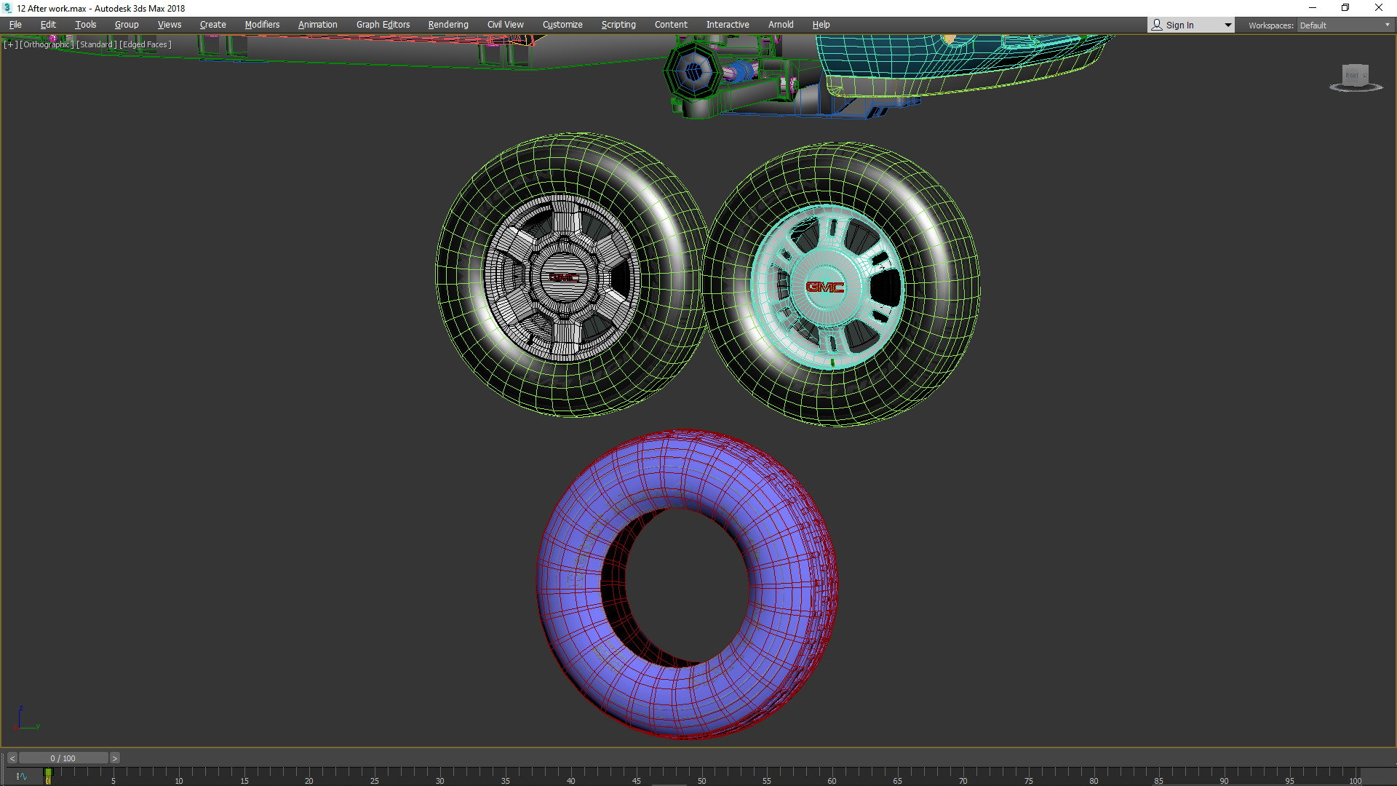Click the Standard viewport quality label
The height and width of the screenshot is (786, 1397).
tap(97, 44)
